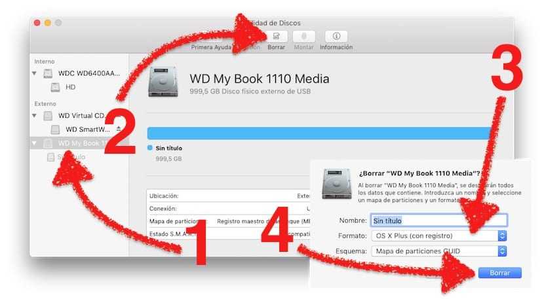Open the Formato dropdown
544x299 pixels.
click(x=438, y=235)
